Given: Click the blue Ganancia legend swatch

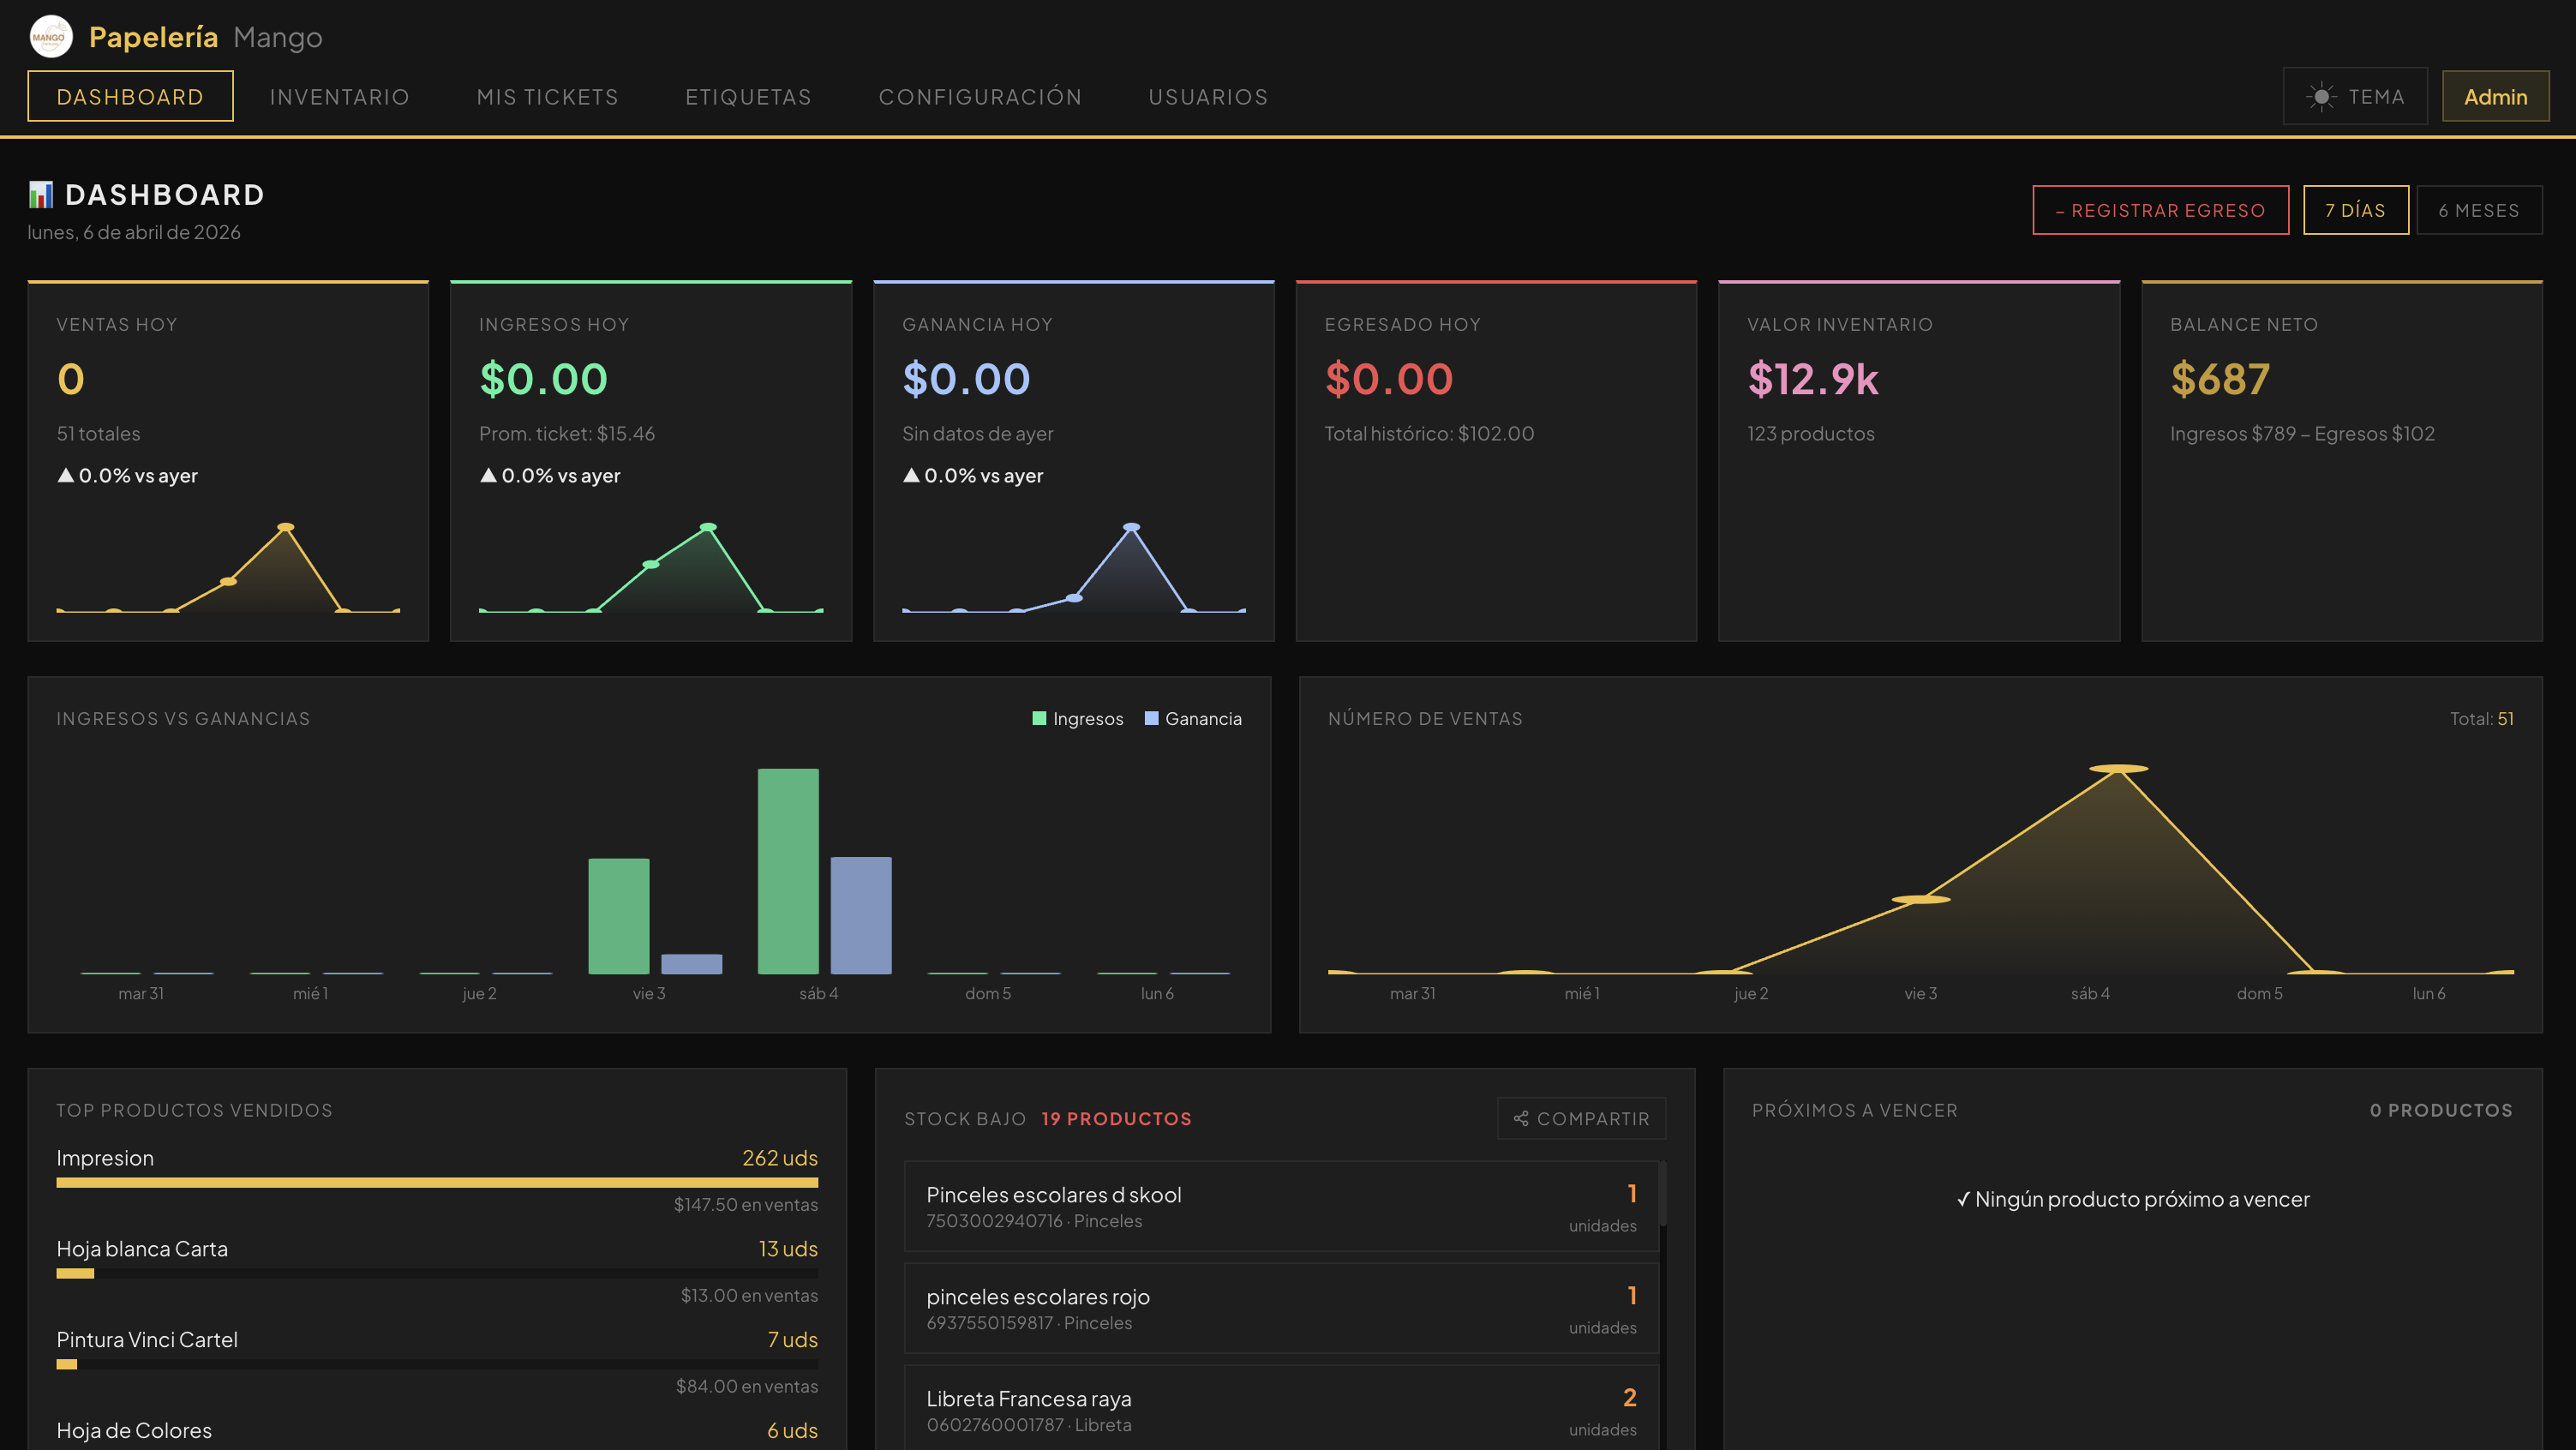Looking at the screenshot, I should [1151, 718].
